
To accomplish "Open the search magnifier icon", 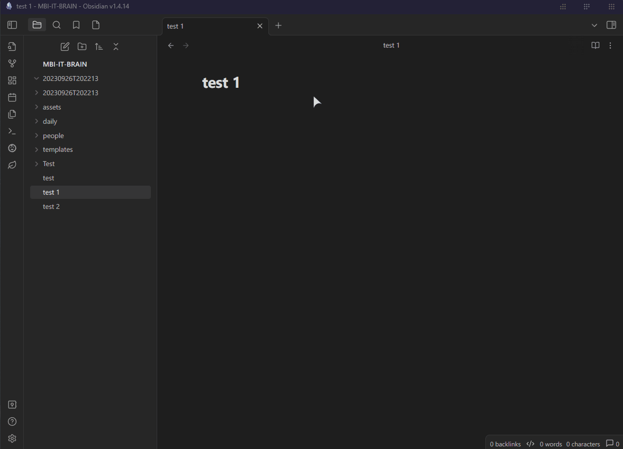I will [x=57, y=25].
